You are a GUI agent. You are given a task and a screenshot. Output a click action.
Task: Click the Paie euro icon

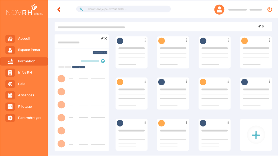point(10,84)
